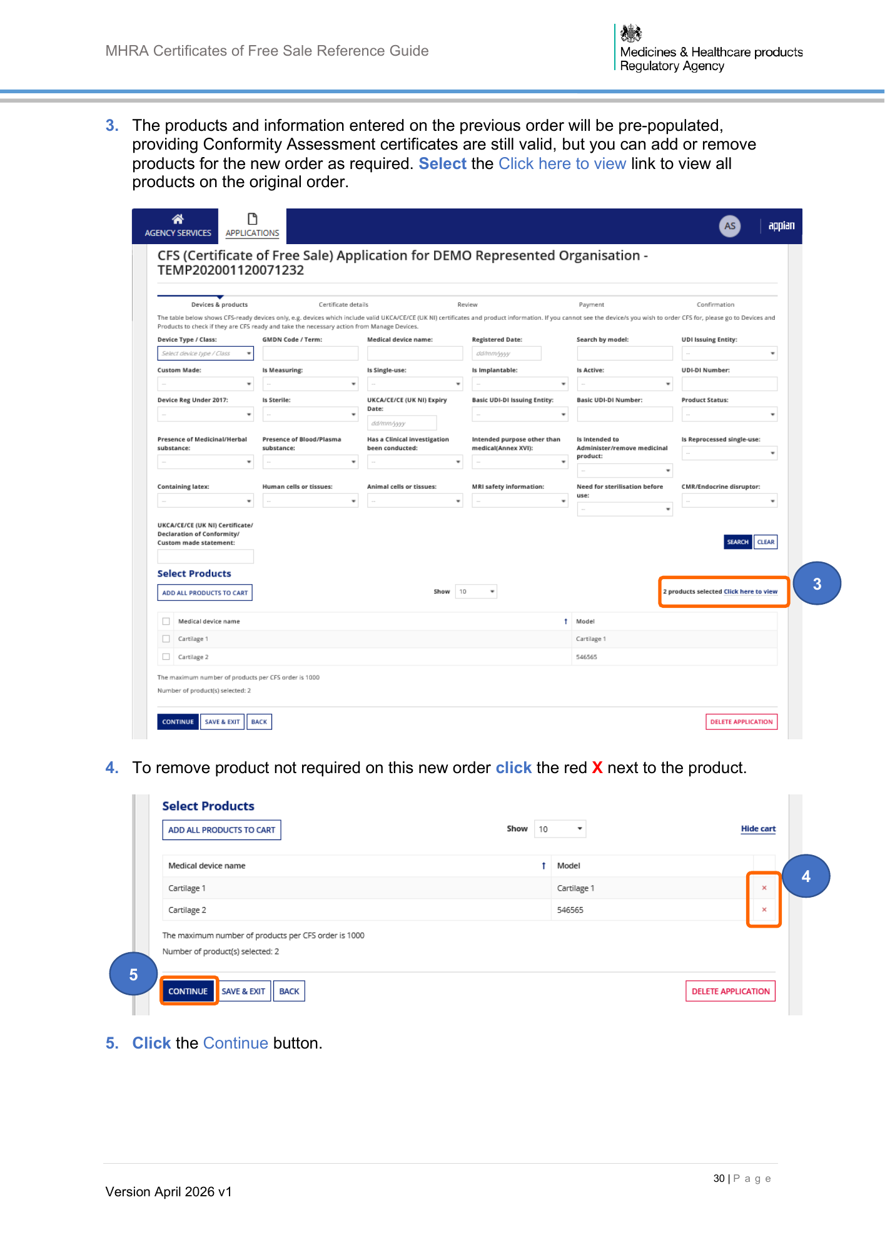The width and height of the screenshot is (885, 1252).
Task: Go to Payment step
Action: pos(591,305)
